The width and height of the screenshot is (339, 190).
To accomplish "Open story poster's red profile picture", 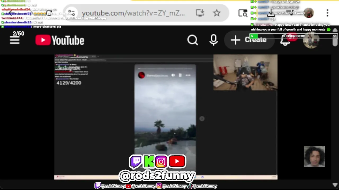I will (141, 75).
